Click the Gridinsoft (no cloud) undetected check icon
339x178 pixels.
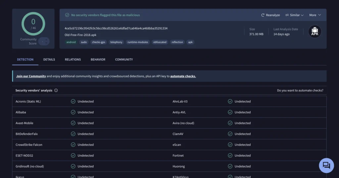pyautogui.click(x=73, y=166)
